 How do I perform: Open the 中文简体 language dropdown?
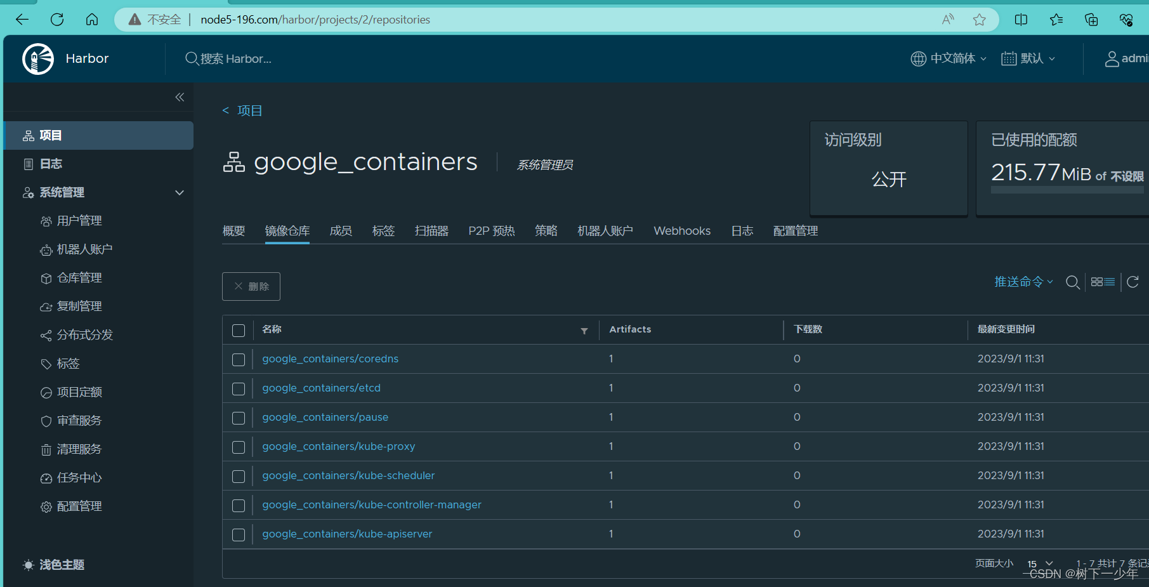[949, 58]
